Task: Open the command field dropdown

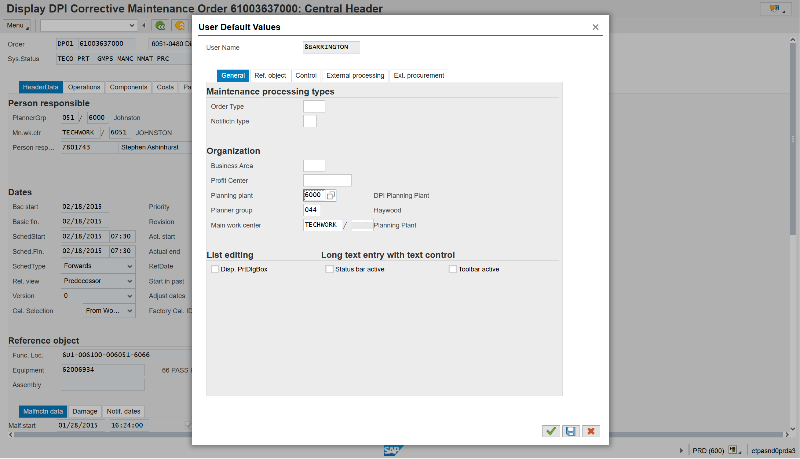Action: coord(132,25)
